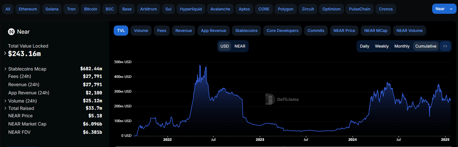
Task: Click the App Revenue (24h) label
Action: (29, 93)
